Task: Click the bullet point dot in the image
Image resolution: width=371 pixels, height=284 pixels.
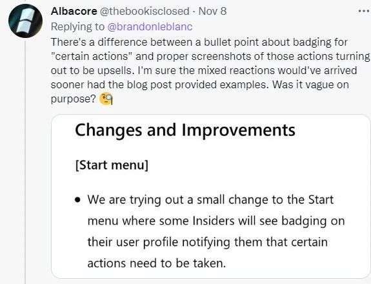Action: pos(77,200)
